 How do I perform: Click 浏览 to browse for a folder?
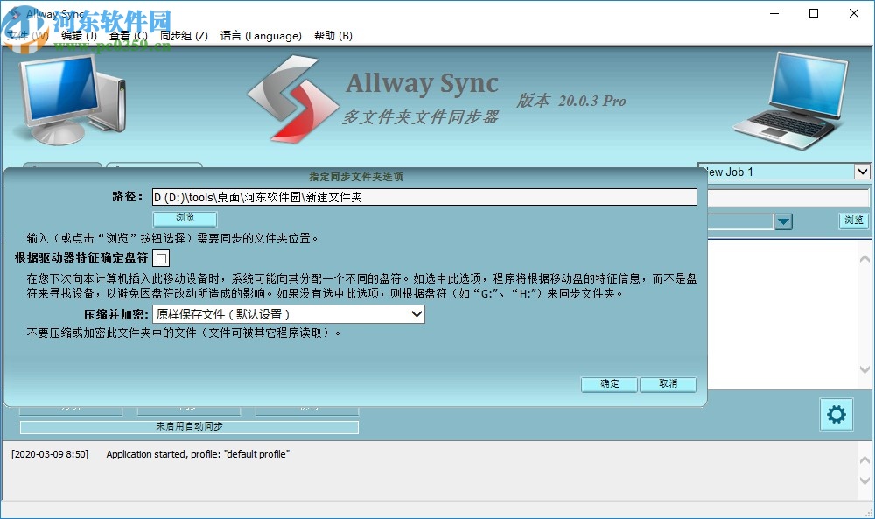point(184,218)
